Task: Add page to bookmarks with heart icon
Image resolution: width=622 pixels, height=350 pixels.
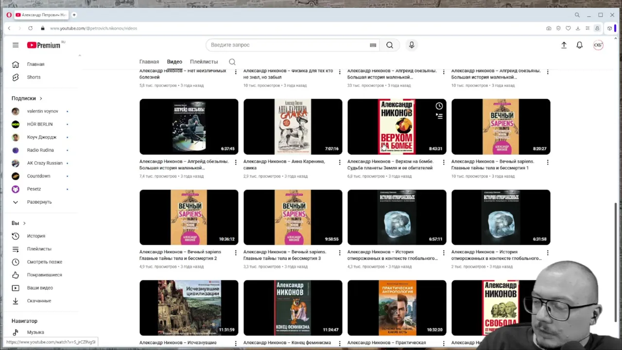Action: [x=568, y=28]
